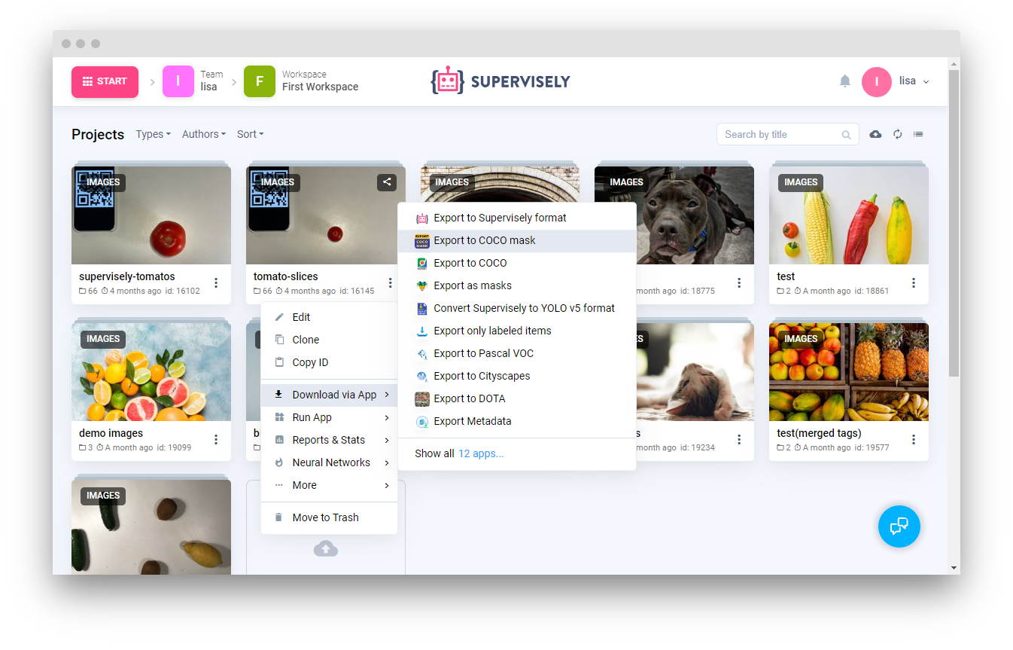Click the START button
This screenshot has height=650, width=1013.
click(x=105, y=81)
